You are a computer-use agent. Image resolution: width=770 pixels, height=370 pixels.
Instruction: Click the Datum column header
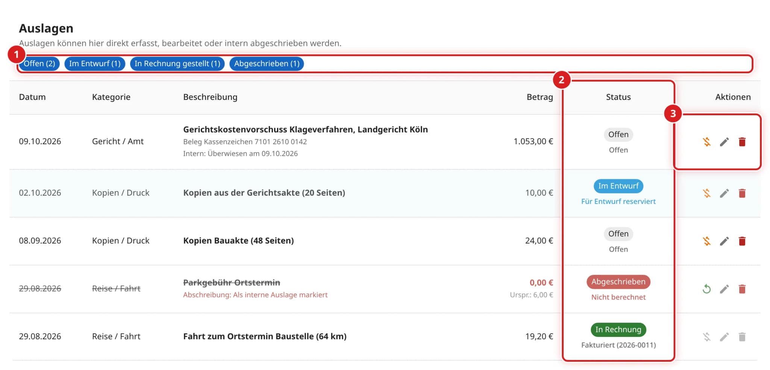pos(32,97)
